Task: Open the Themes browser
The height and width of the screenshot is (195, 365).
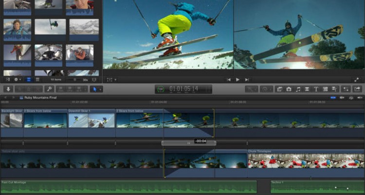Action: click(334, 89)
